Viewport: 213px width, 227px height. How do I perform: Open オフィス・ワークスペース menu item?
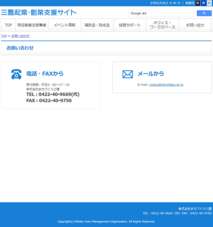pyautogui.click(x=163, y=25)
